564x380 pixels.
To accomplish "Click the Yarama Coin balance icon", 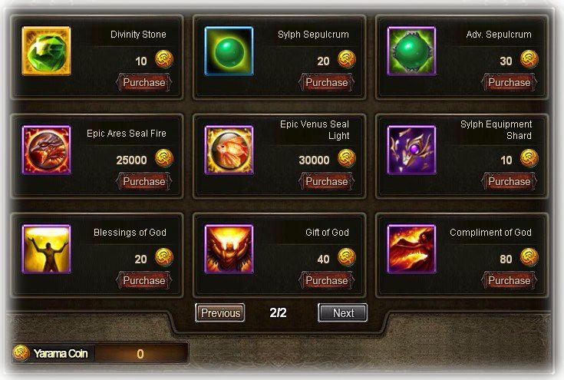I will coord(21,352).
